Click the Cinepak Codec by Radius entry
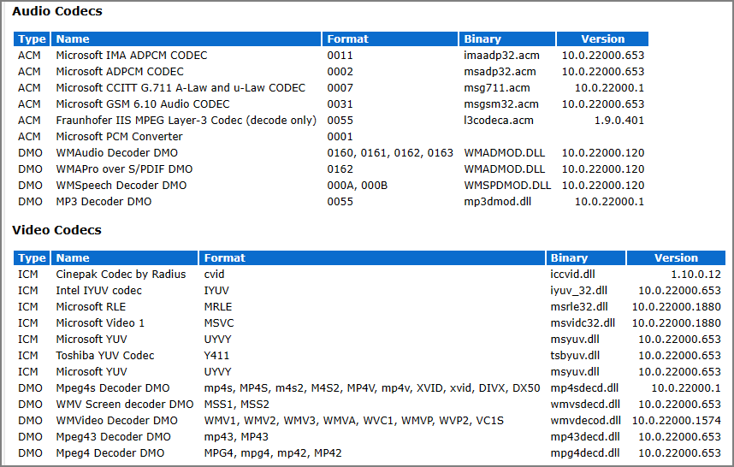Viewport: 734px width, 467px height. (121, 274)
